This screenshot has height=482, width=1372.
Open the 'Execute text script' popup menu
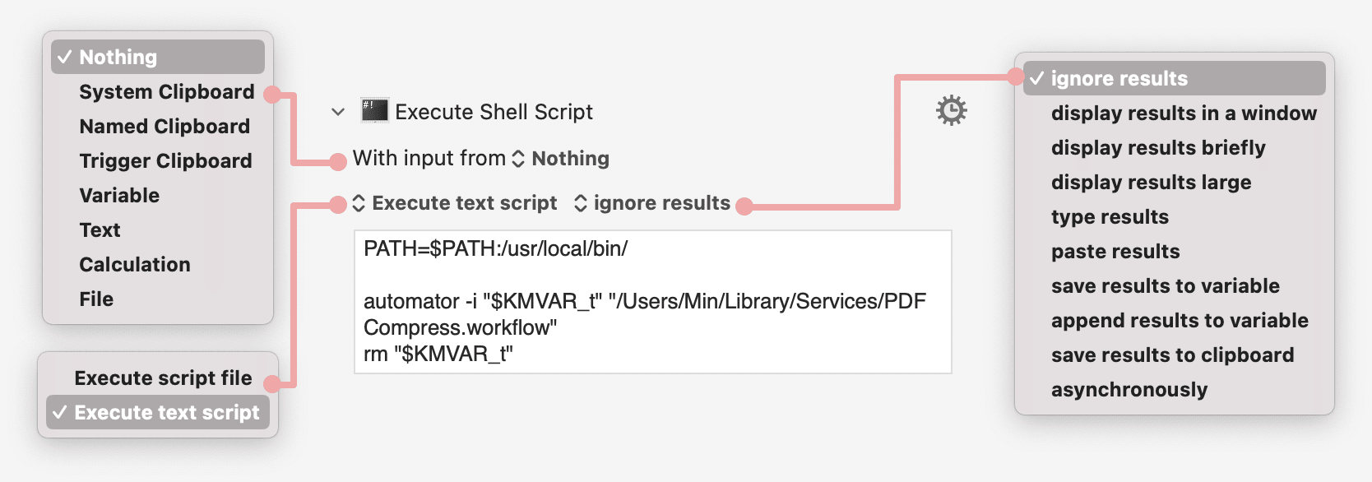tap(455, 203)
